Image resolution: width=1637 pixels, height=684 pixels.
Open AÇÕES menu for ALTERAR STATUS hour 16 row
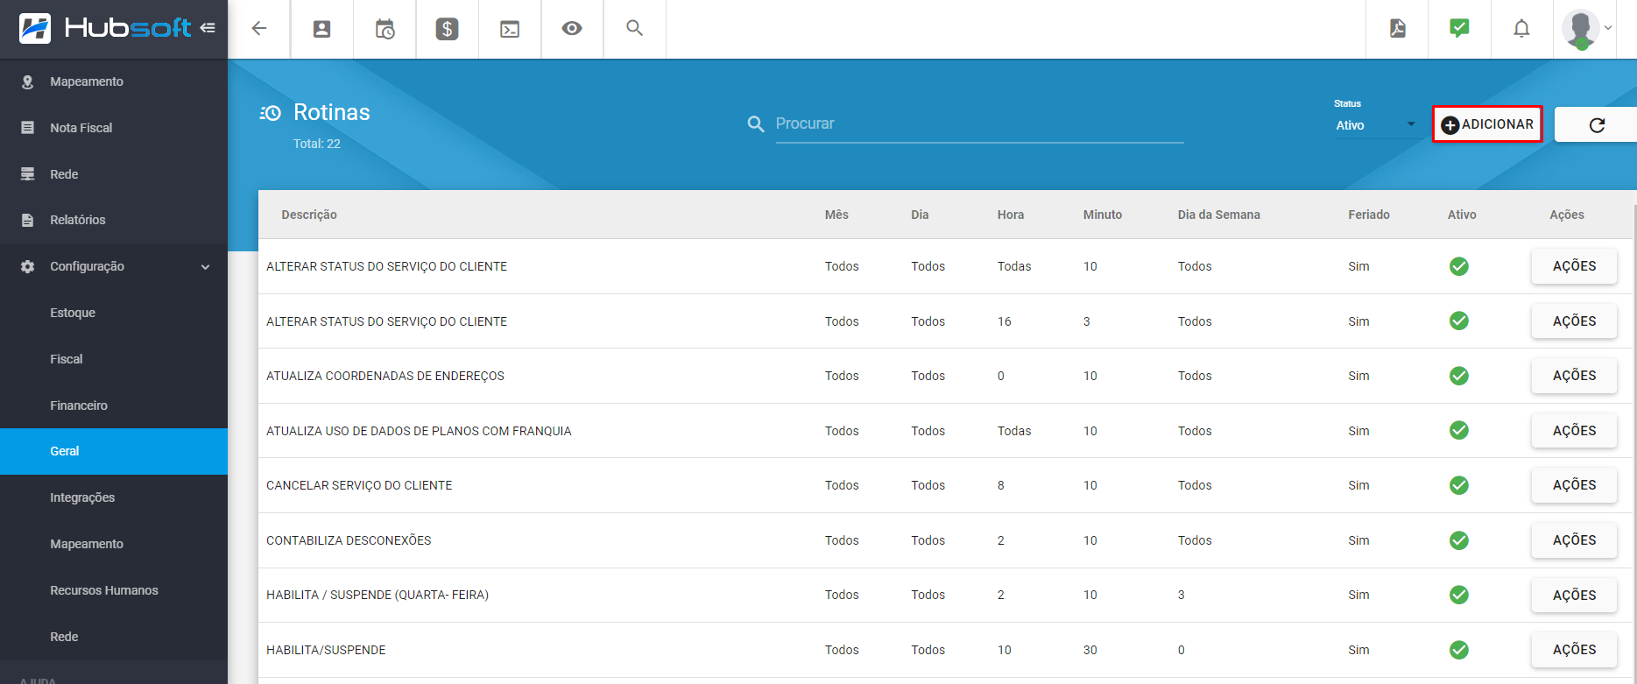tap(1574, 321)
